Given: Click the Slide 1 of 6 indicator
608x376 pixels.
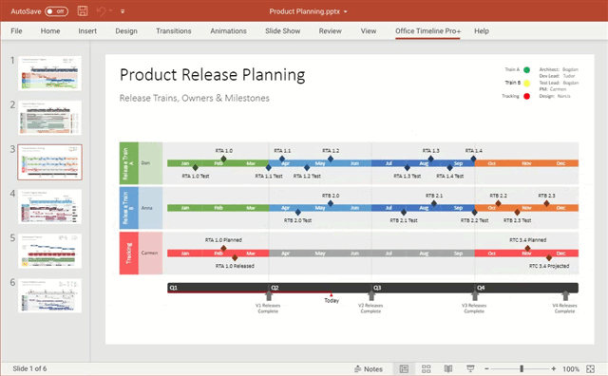Looking at the screenshot, I should [29, 368].
